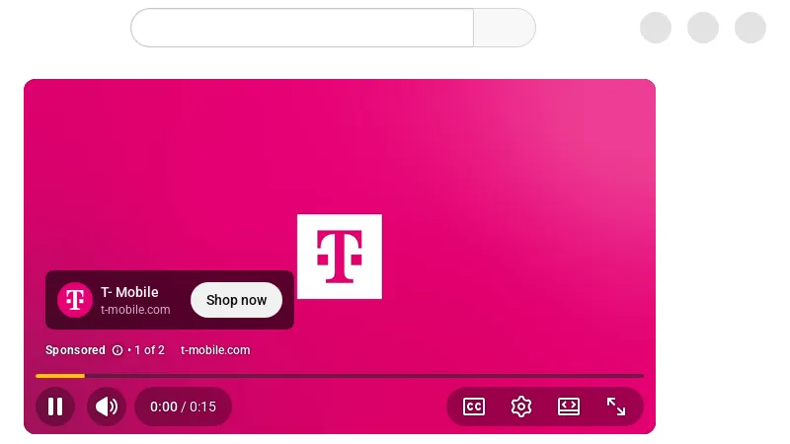The width and height of the screenshot is (790, 444).
Task: Open t-mobile.com link next to 1 of 2
Action: tap(215, 350)
